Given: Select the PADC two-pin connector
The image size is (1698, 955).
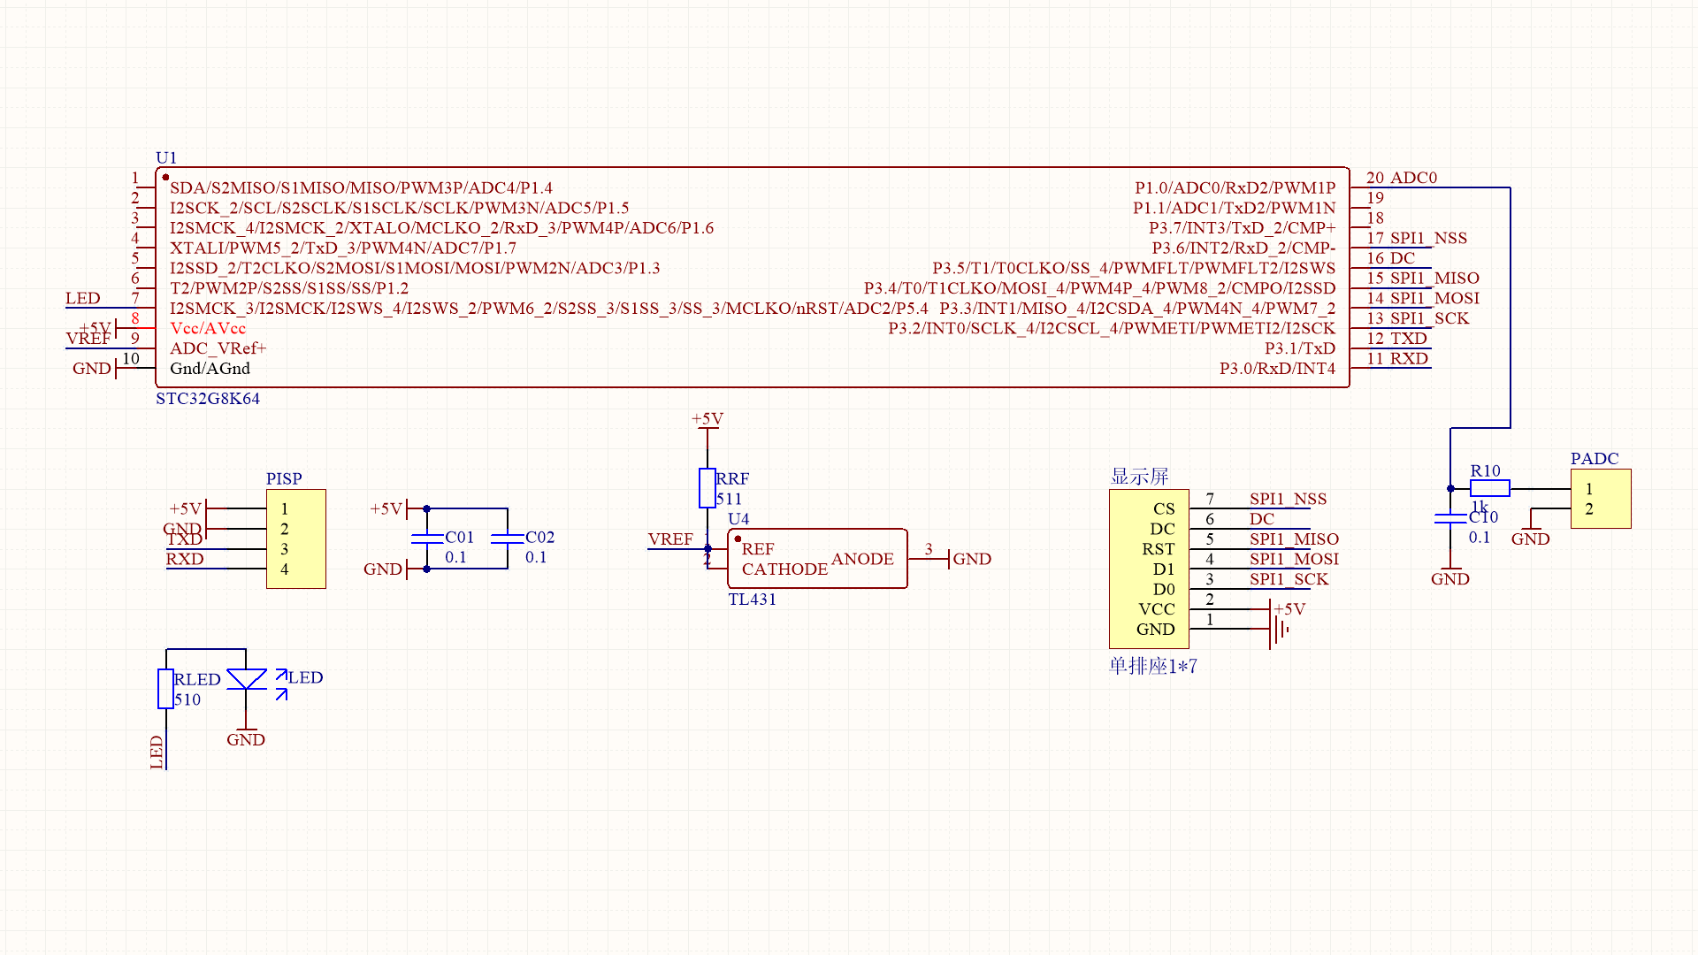Looking at the screenshot, I should pos(1600,498).
